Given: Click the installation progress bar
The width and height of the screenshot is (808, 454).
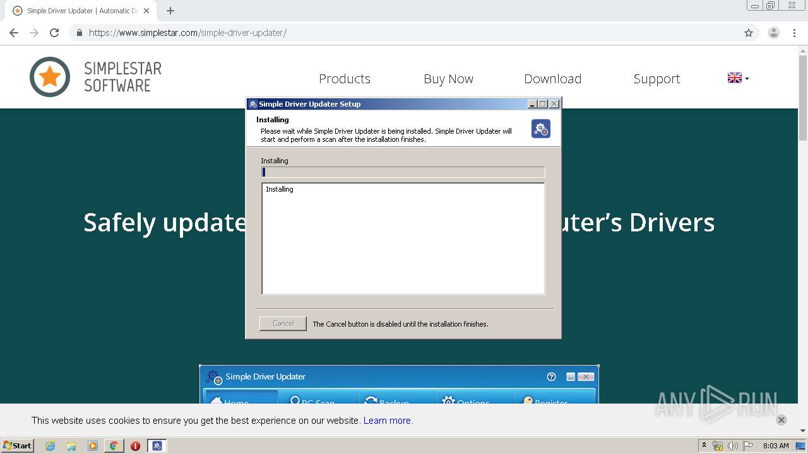Looking at the screenshot, I should click(403, 172).
